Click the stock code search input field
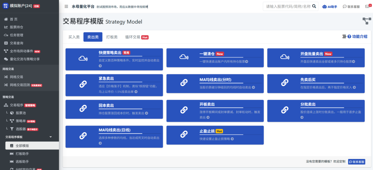The height and width of the screenshot is (170, 373). (x=287, y=6)
